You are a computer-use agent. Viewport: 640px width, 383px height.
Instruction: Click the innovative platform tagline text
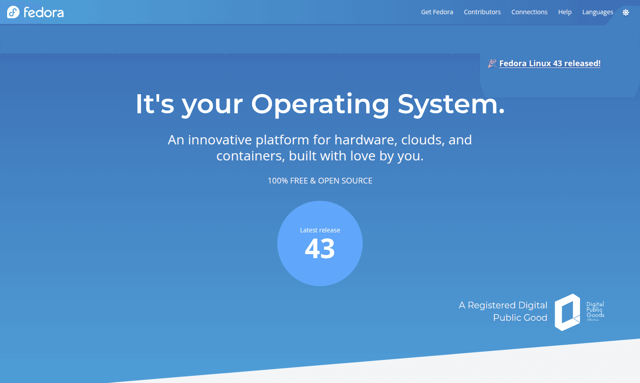320,148
